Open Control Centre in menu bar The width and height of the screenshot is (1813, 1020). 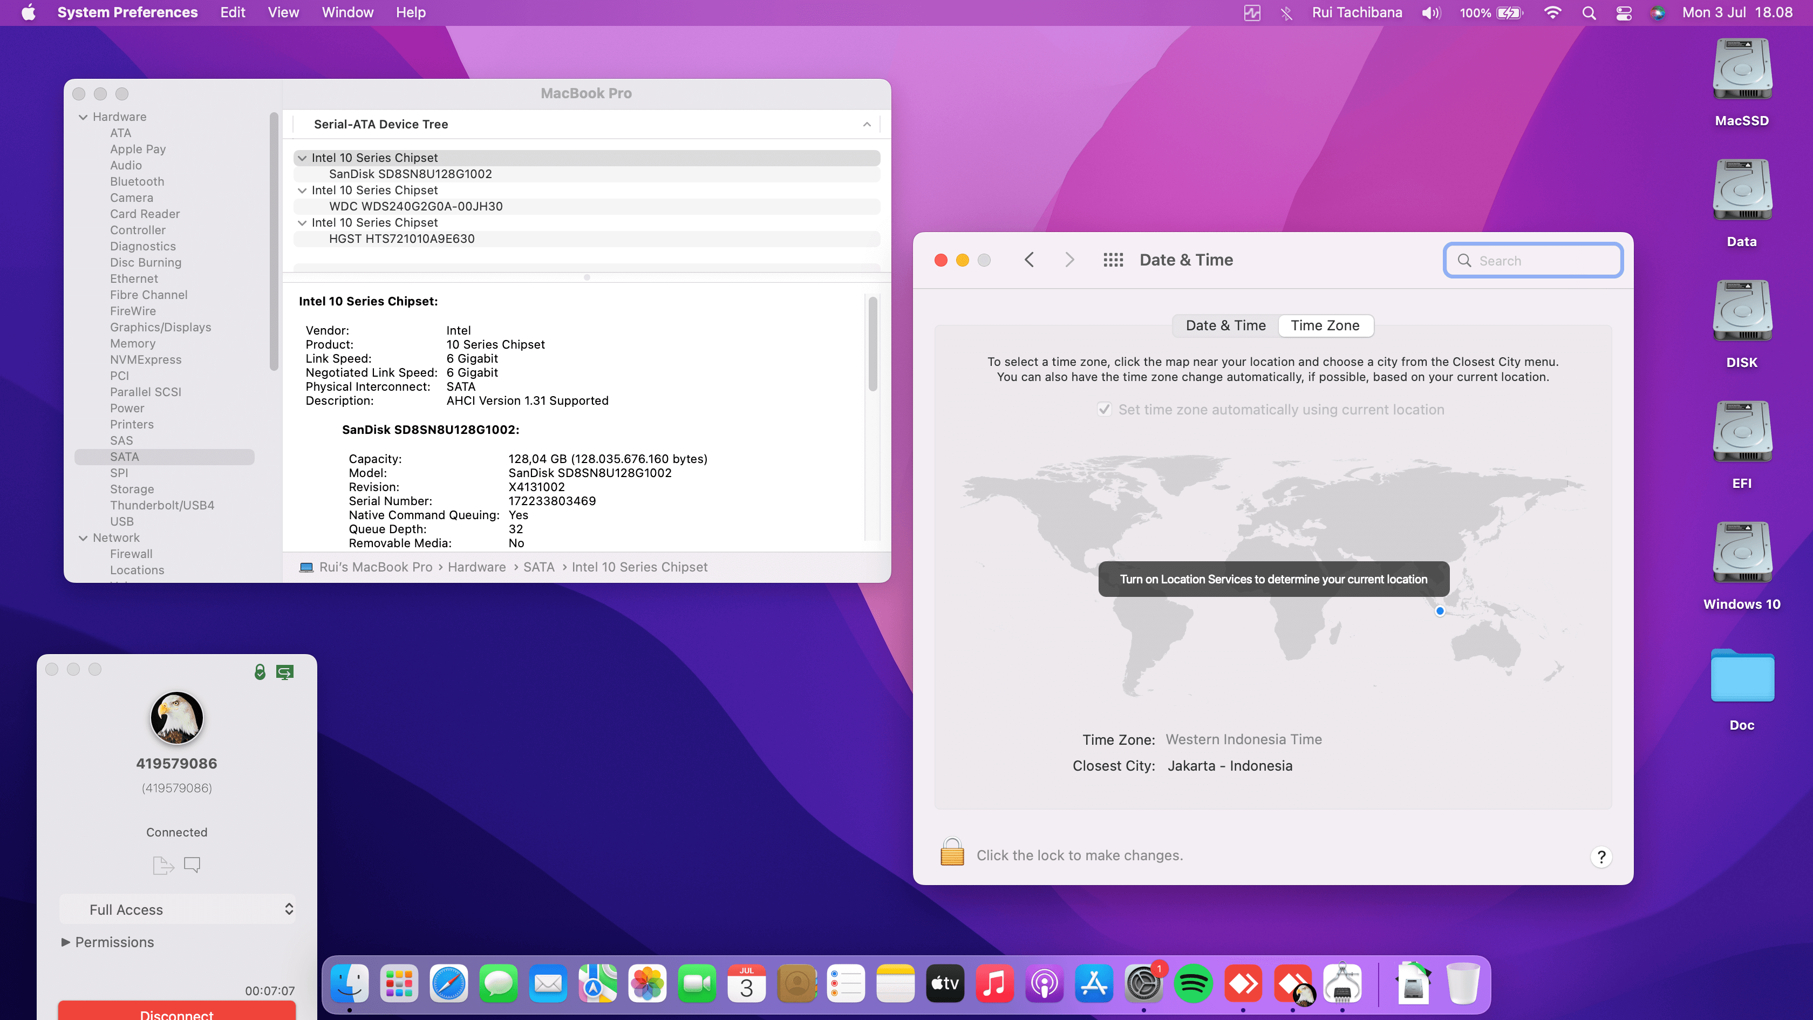point(1624,12)
